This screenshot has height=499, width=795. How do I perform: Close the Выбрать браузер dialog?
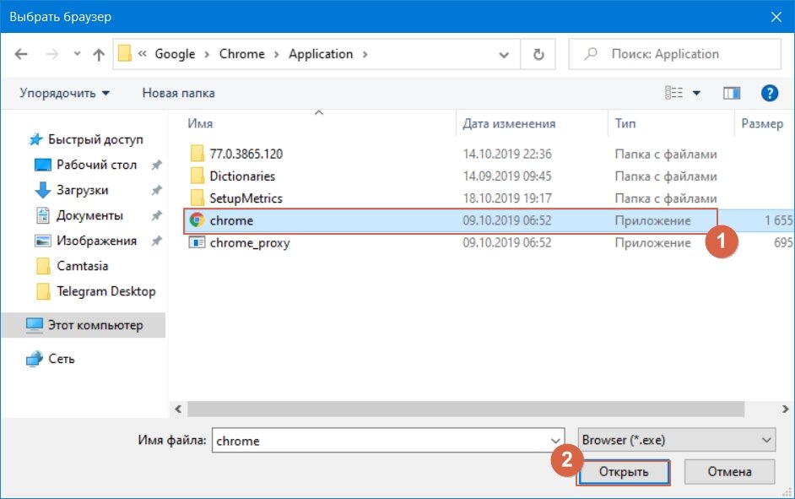[x=776, y=17]
